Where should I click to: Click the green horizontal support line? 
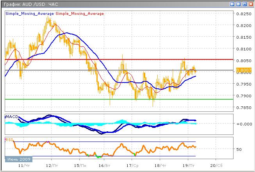[117, 99]
